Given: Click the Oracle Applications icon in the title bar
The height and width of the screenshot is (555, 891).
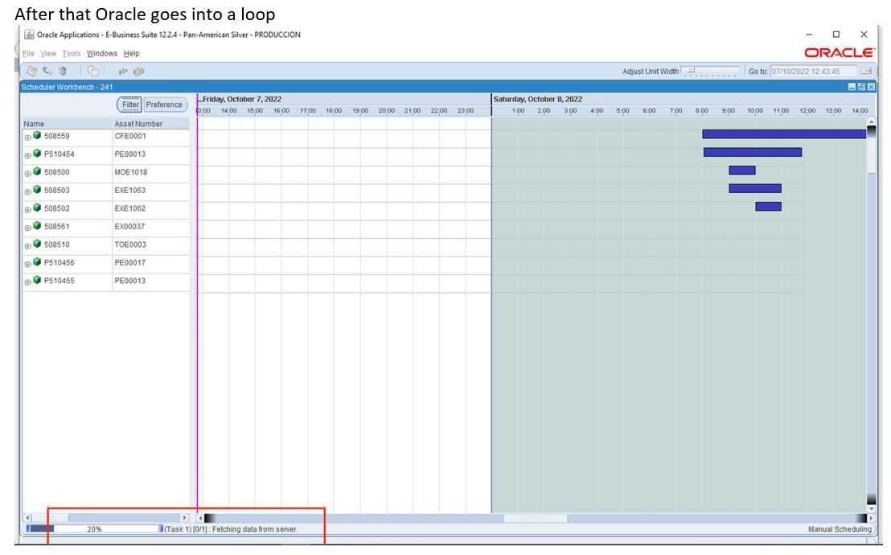Looking at the screenshot, I should tap(27, 34).
